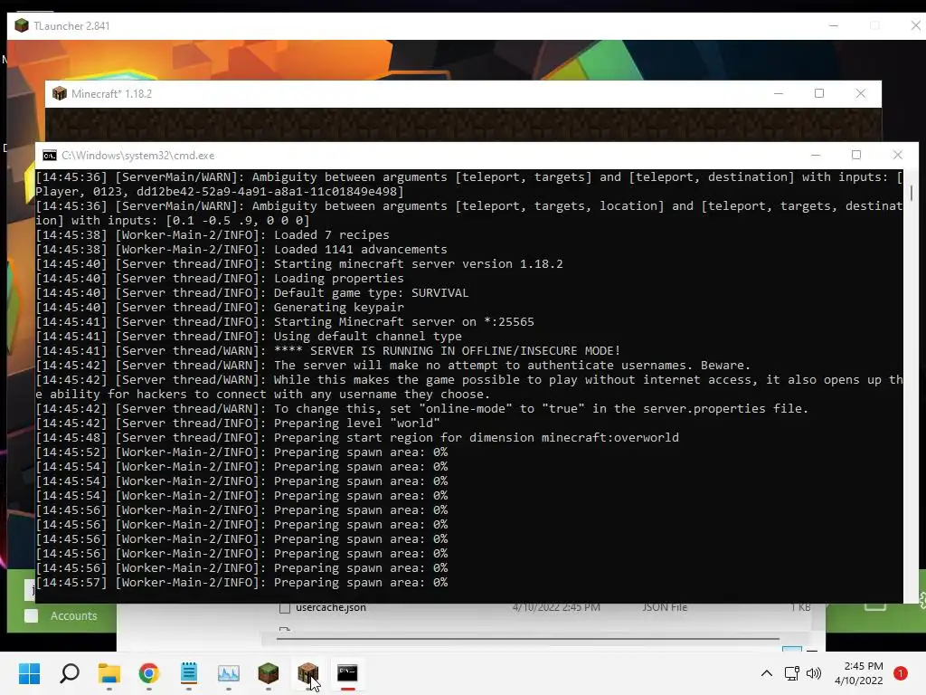Switch to cmd.exe taskbar icon

347,673
